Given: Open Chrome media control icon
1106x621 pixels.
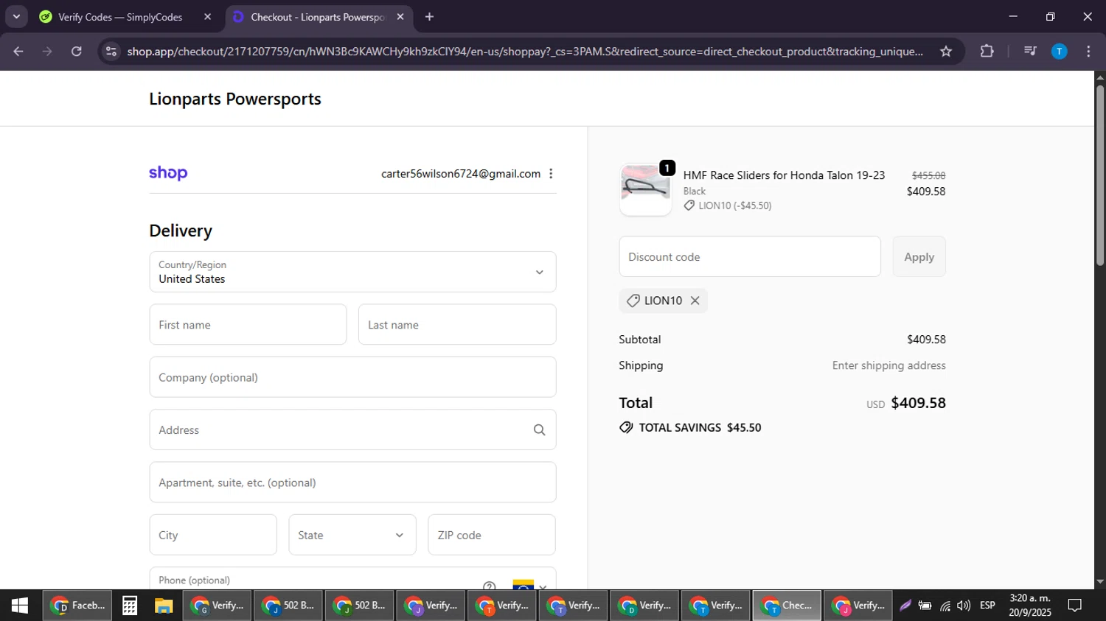Looking at the screenshot, I should pos(1030,52).
